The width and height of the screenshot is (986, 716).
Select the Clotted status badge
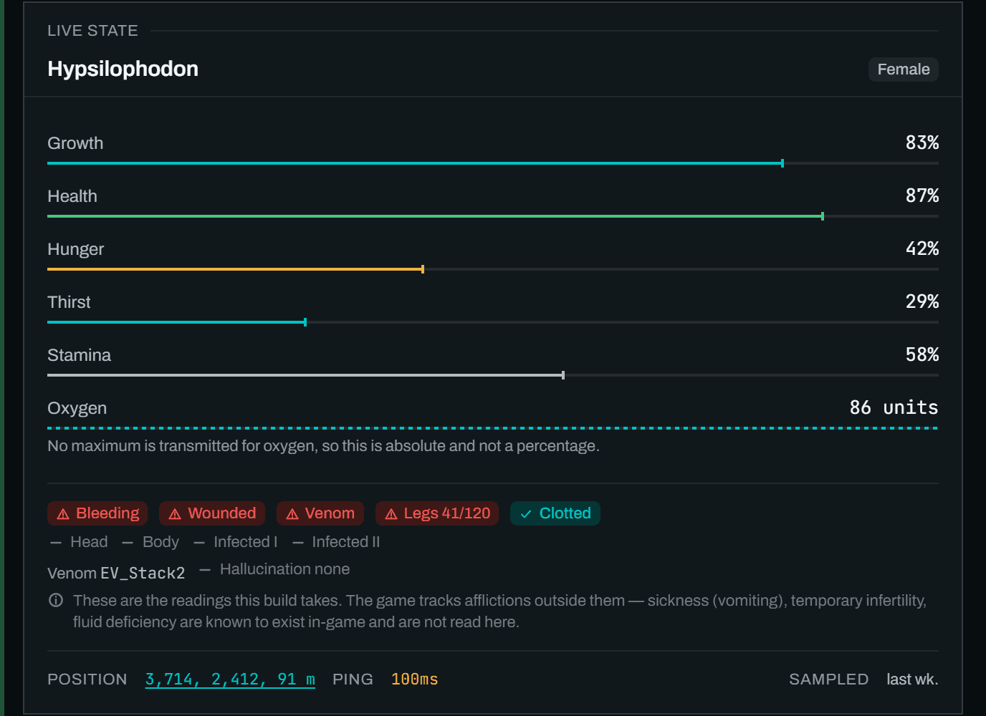pos(555,513)
